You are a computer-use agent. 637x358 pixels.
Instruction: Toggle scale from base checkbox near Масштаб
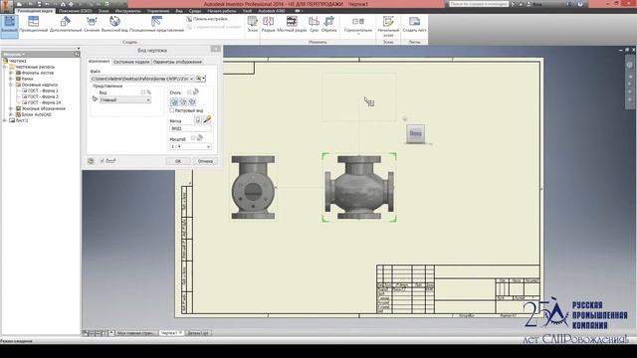(193, 138)
